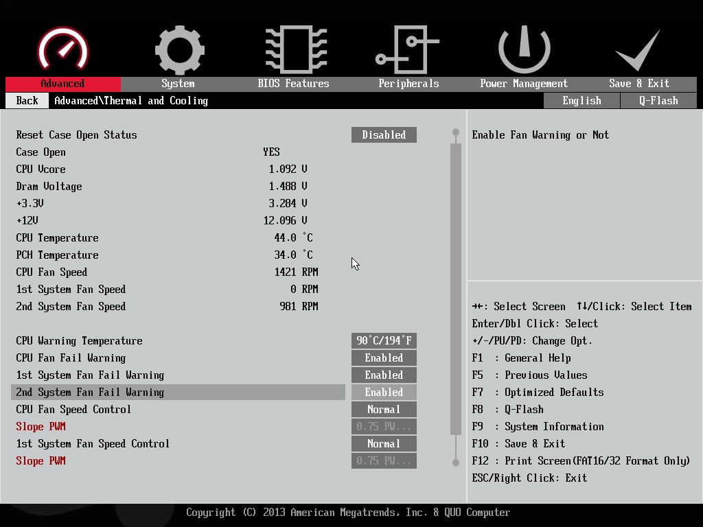Click the Power Management power icon
The image size is (703, 527).
524,49
